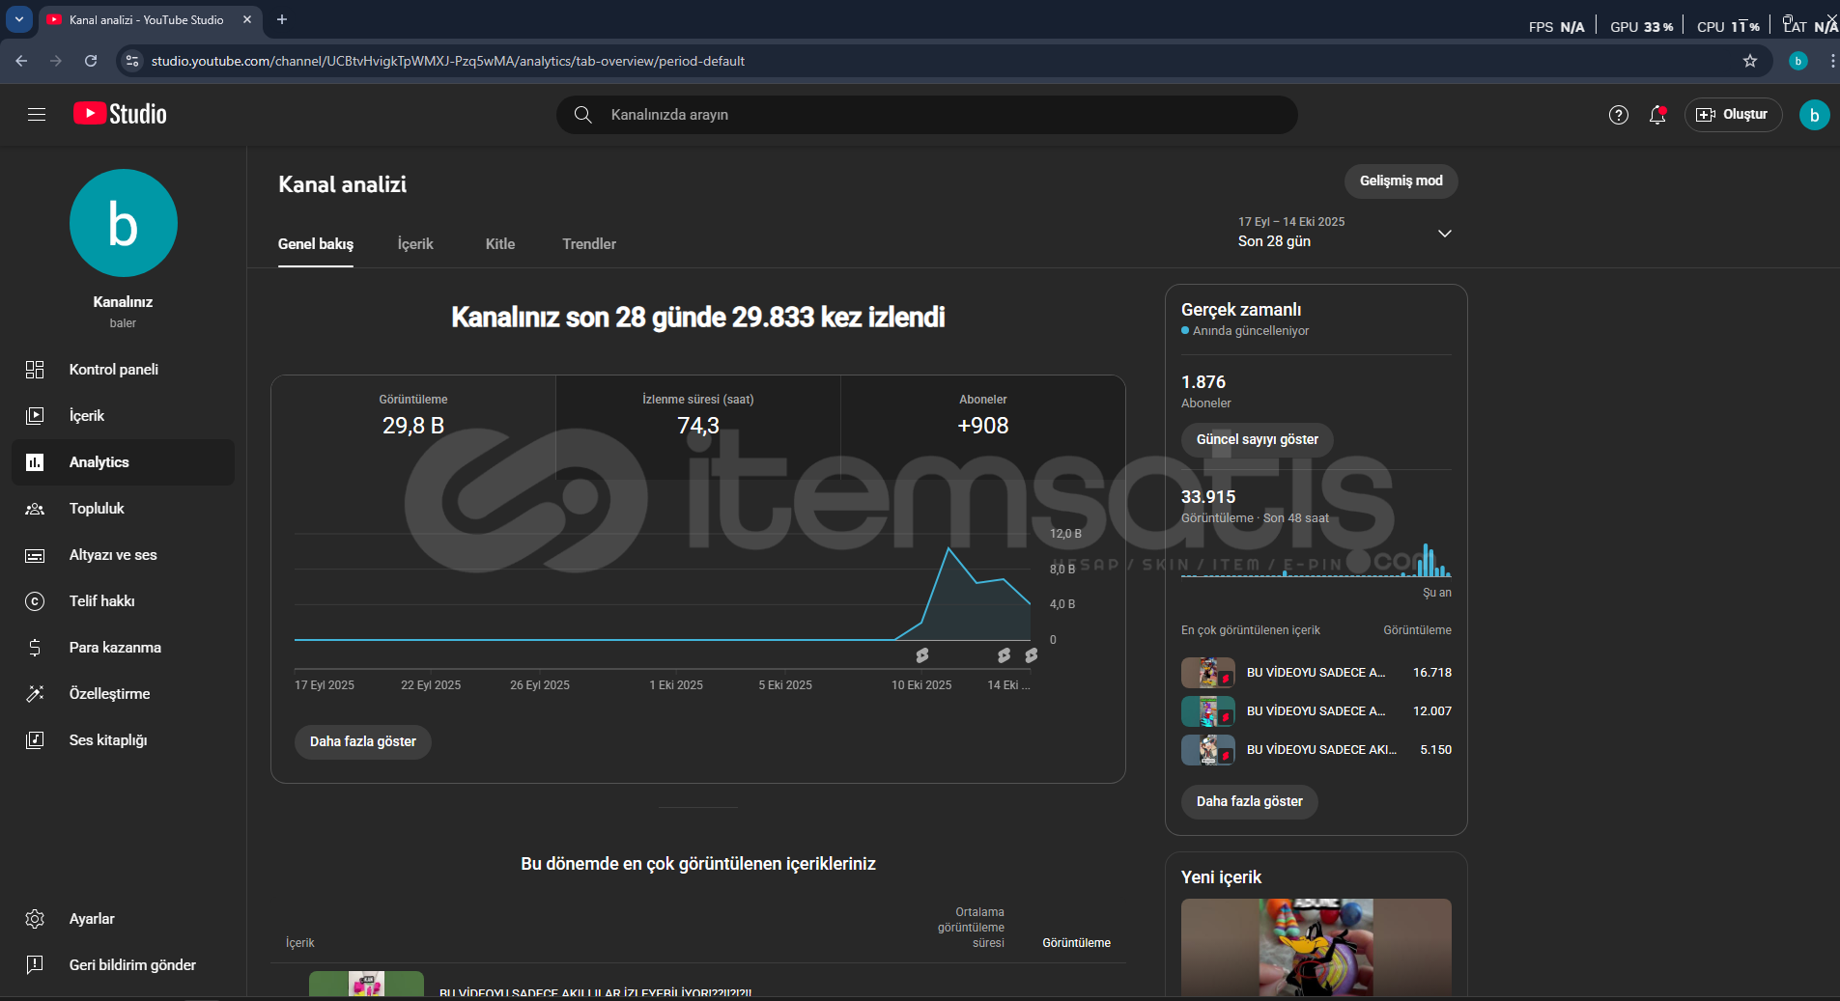
Task: Click the 10 Eki video marker on chart
Action: point(922,655)
